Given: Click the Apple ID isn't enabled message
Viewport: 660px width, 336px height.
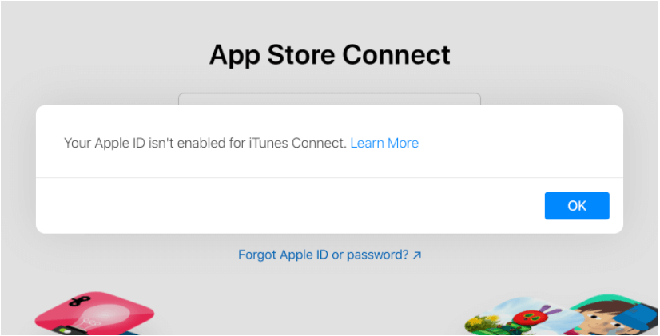Looking at the screenshot, I should (x=205, y=143).
